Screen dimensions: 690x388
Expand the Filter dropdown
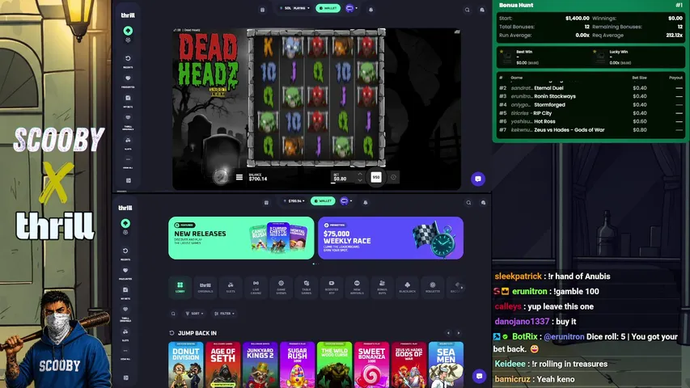point(224,314)
